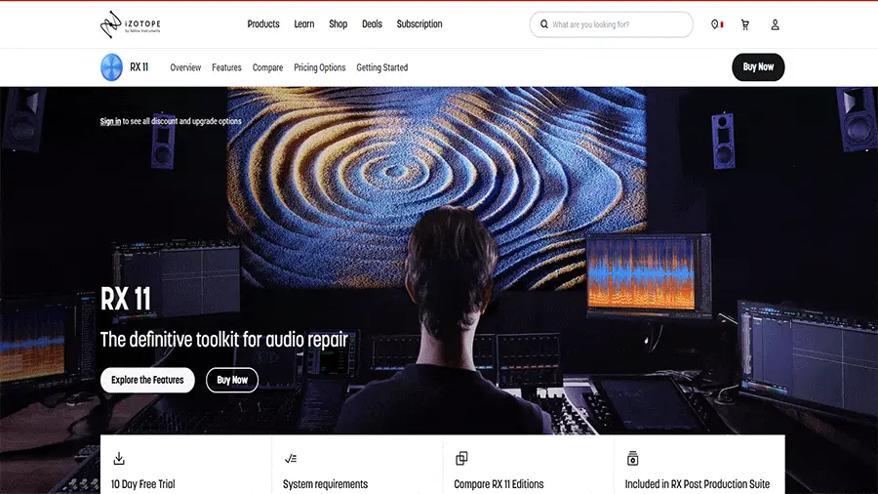Viewport: 878px width, 494px height.
Task: Open the Products menu
Action: point(263,24)
